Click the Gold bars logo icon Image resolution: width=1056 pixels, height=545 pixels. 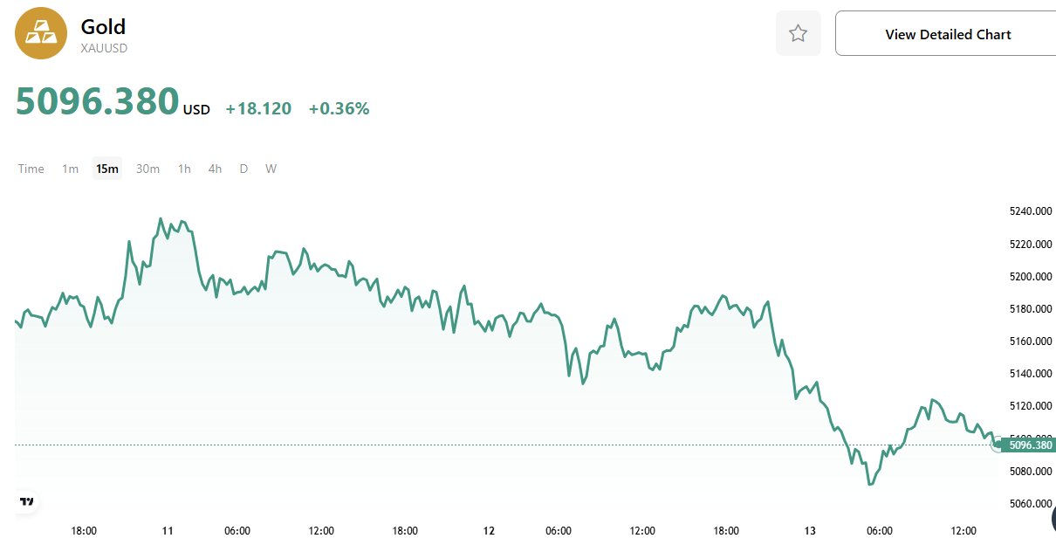pyautogui.click(x=40, y=32)
